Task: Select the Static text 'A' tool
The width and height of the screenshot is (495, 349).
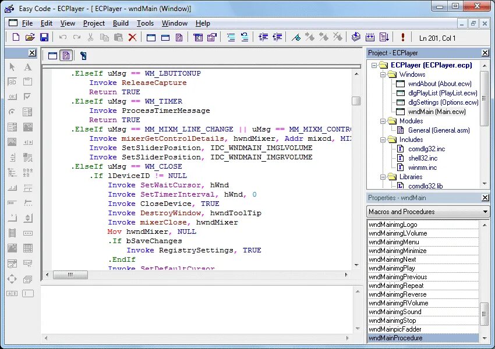Action: 28,67
